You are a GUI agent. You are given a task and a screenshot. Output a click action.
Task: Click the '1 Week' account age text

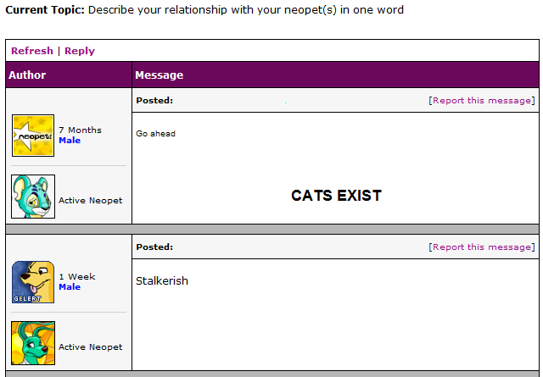coord(77,276)
